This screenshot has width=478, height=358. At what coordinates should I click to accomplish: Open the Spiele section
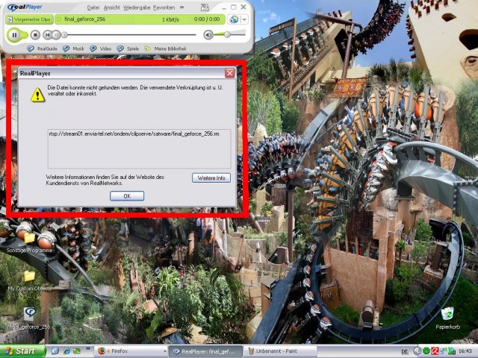click(x=128, y=48)
